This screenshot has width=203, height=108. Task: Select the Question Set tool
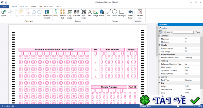tap(62, 14)
